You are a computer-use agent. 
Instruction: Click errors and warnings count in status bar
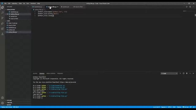(x=16, y=107)
